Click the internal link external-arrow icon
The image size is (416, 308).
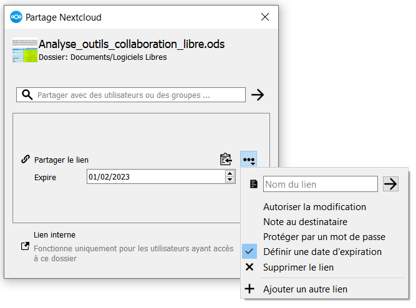pos(26,246)
